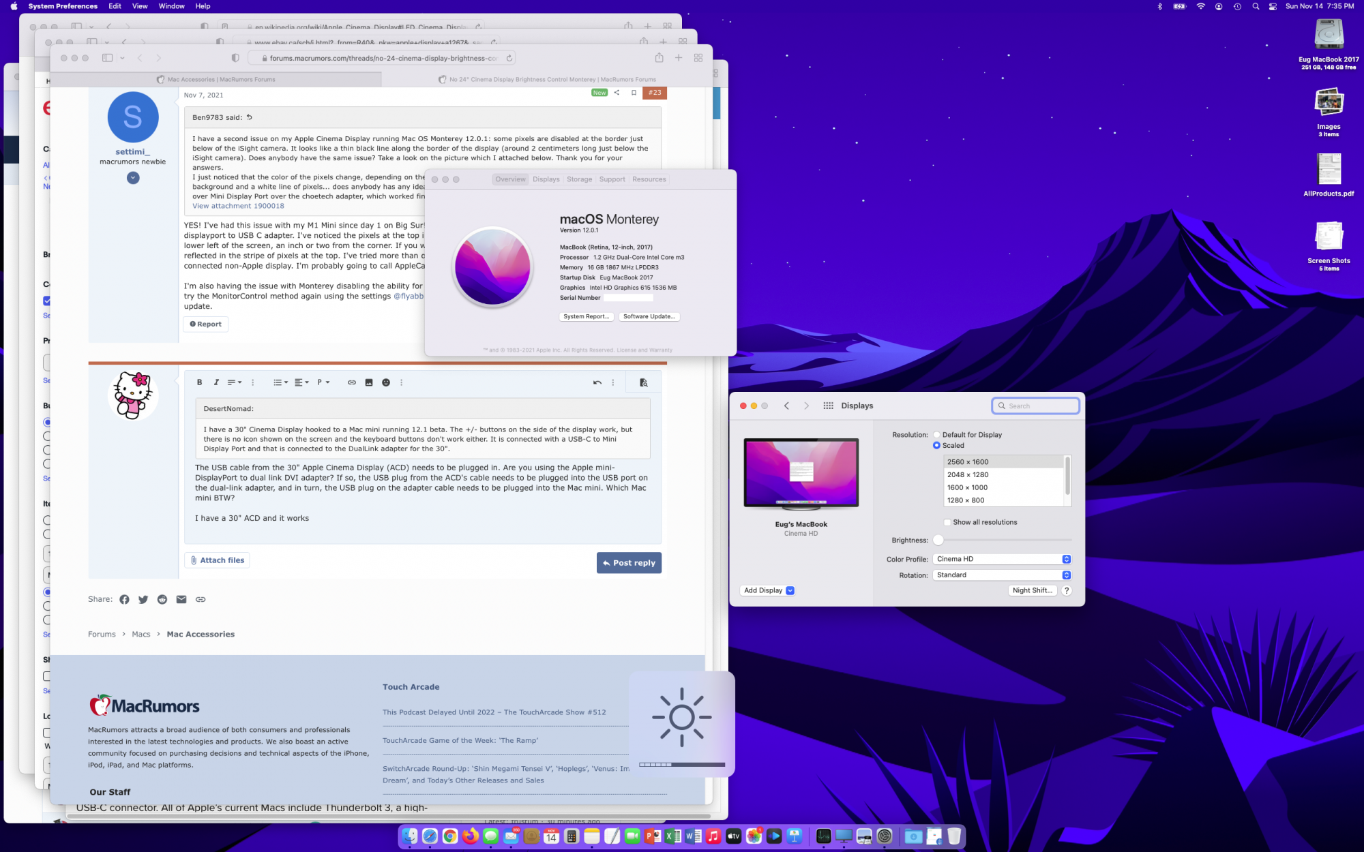This screenshot has width=1364, height=852.
Task: Switch to Displays tab in About This Mac
Action: [546, 179]
